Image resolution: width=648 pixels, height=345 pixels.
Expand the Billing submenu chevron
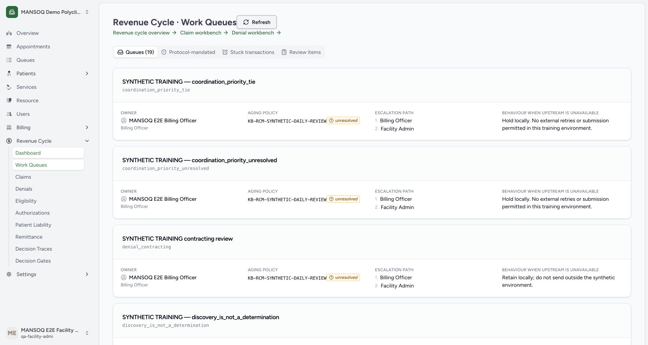click(87, 127)
